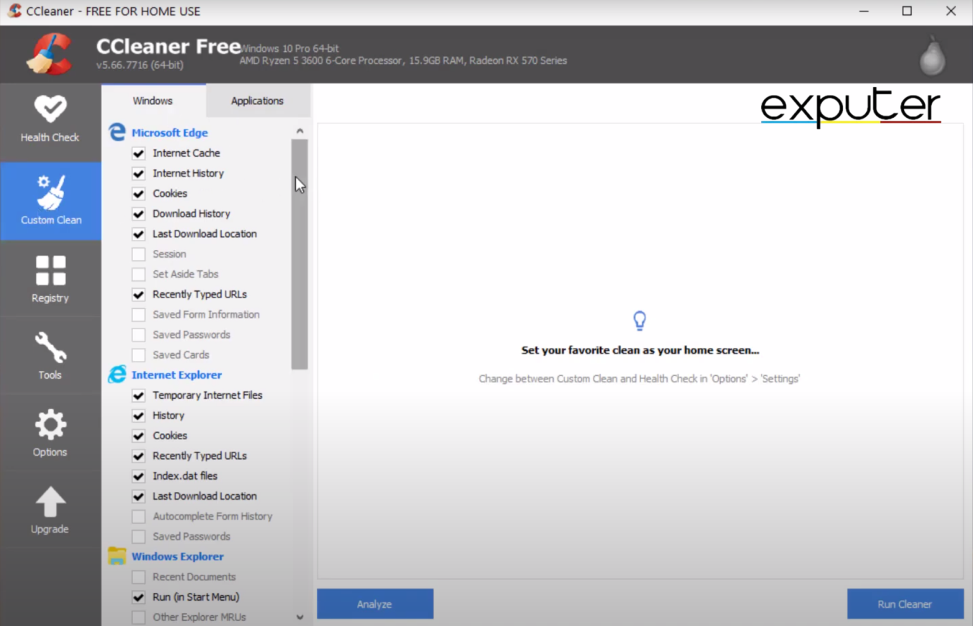
Task: Disable Run (in Start Menu) cleaning
Action: (138, 597)
